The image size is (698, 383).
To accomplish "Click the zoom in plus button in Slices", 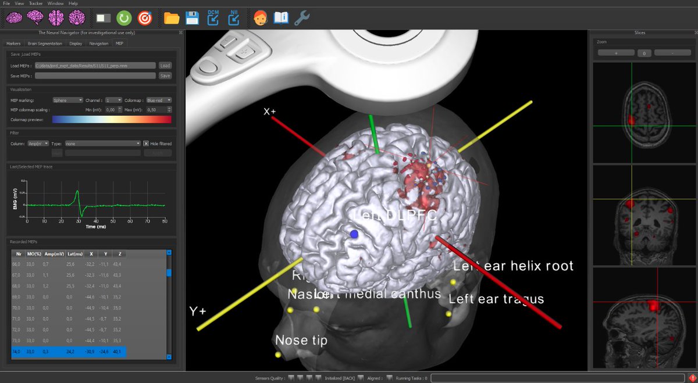I will click(616, 53).
